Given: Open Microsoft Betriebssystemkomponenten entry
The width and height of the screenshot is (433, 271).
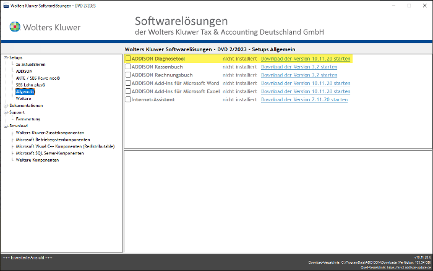Looking at the screenshot, I should point(53,140).
